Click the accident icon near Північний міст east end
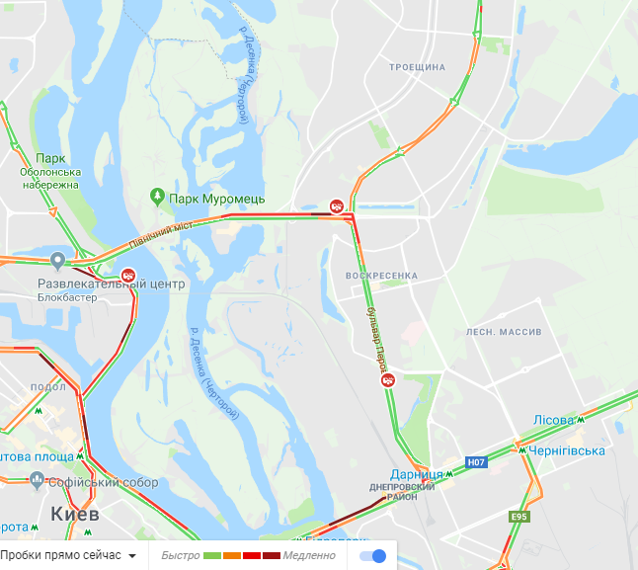Screen dimensions: 638x570 tap(337, 206)
